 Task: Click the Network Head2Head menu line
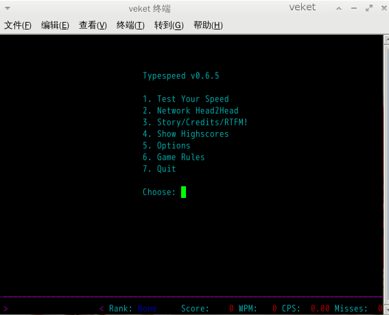(x=191, y=111)
